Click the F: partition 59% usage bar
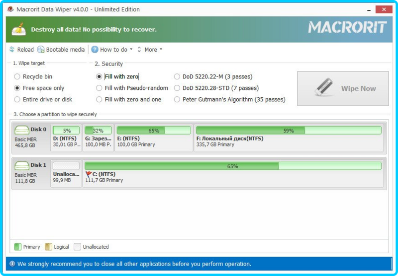 pos(289,131)
